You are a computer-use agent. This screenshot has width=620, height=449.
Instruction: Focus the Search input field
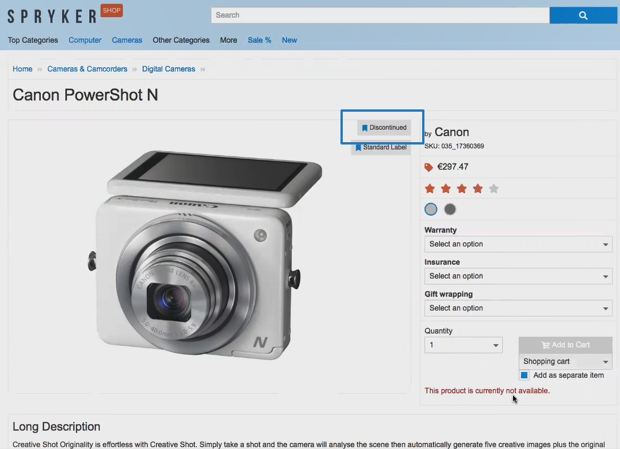tap(380, 16)
